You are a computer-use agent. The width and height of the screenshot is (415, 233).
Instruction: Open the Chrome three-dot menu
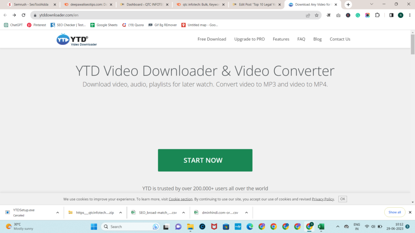(410, 15)
